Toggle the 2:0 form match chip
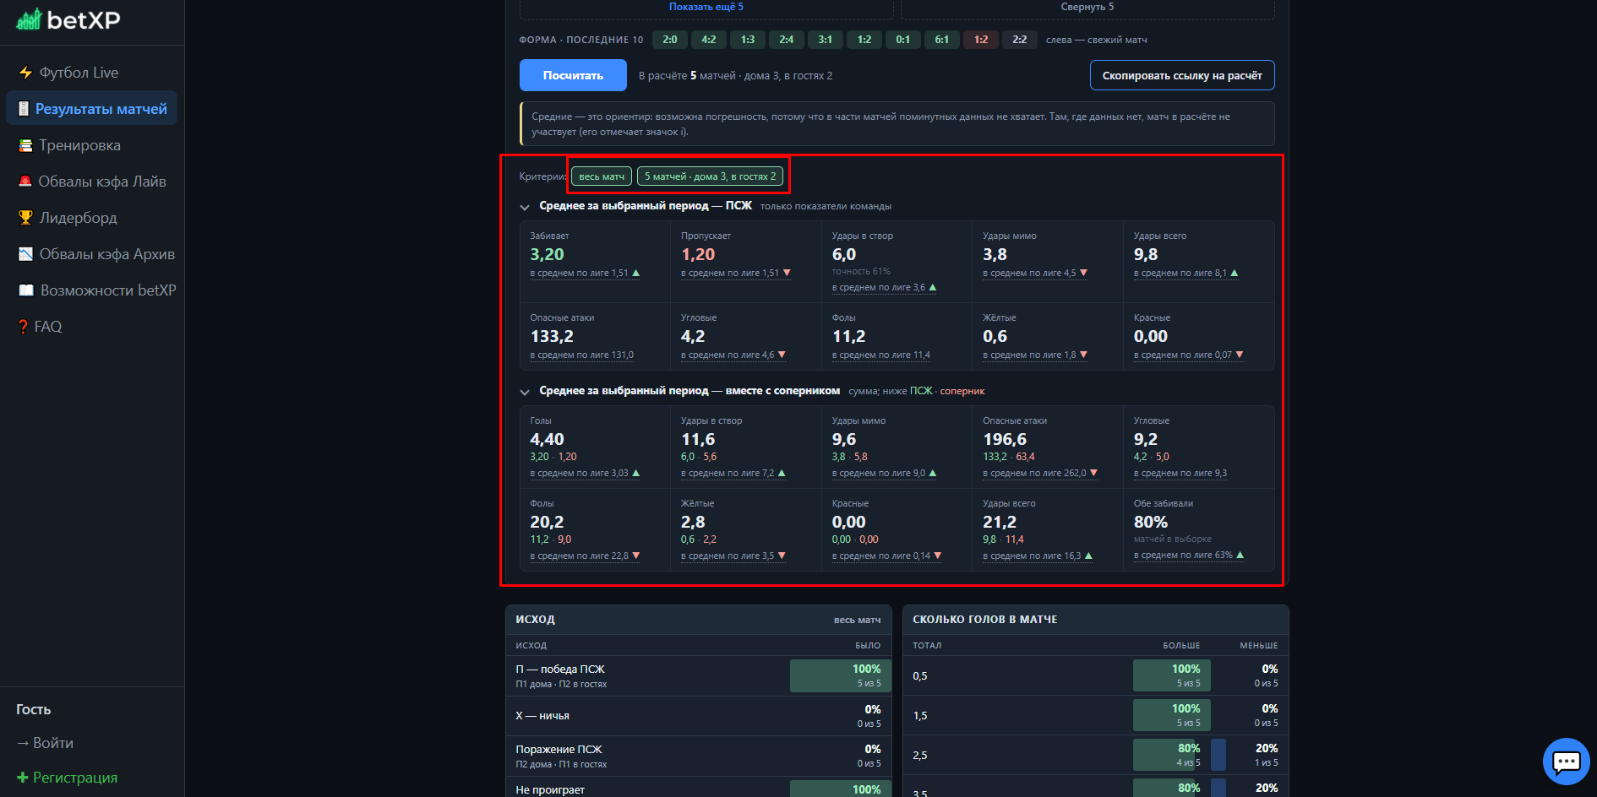 (670, 40)
